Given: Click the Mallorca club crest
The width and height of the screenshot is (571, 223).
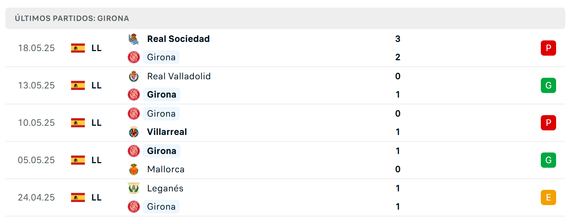Looking at the screenshot, I should pos(134,169).
